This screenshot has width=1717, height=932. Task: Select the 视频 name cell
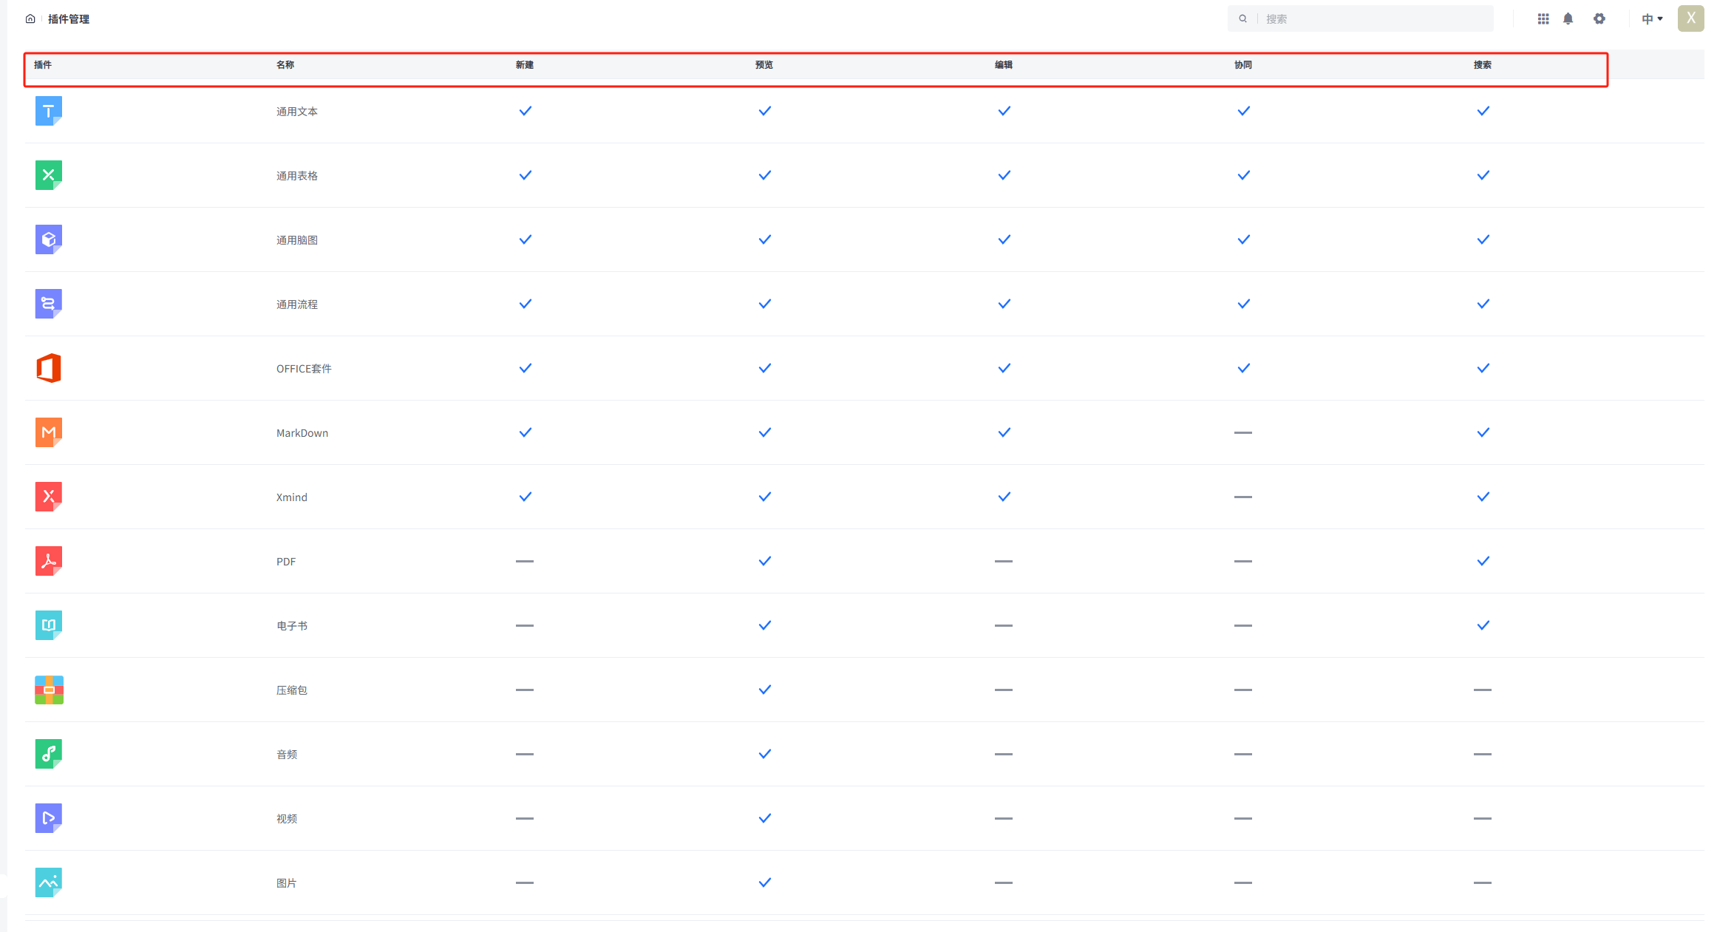pos(287,819)
